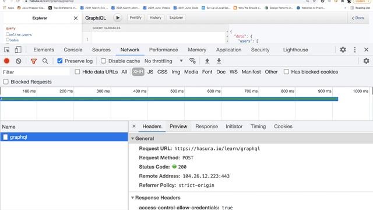Viewport: 373px width, 210px height.
Task: Switch to the Initiator tab
Action: tap(234, 127)
